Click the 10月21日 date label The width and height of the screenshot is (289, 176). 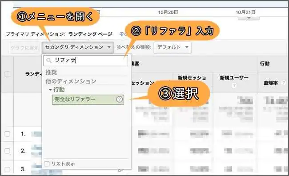tap(245, 12)
